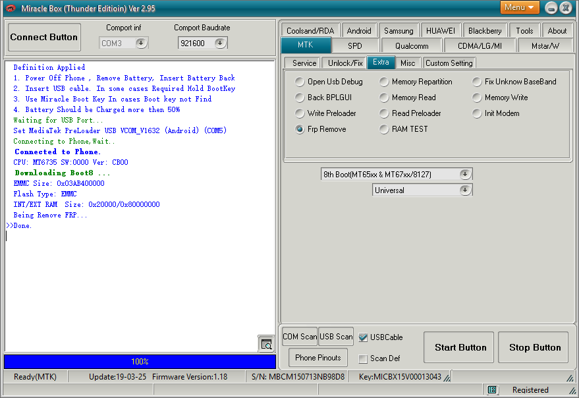Click the S/N: MBCM150713NB98D8 status entry
Image resolution: width=579 pixels, height=398 pixels.
(x=298, y=376)
